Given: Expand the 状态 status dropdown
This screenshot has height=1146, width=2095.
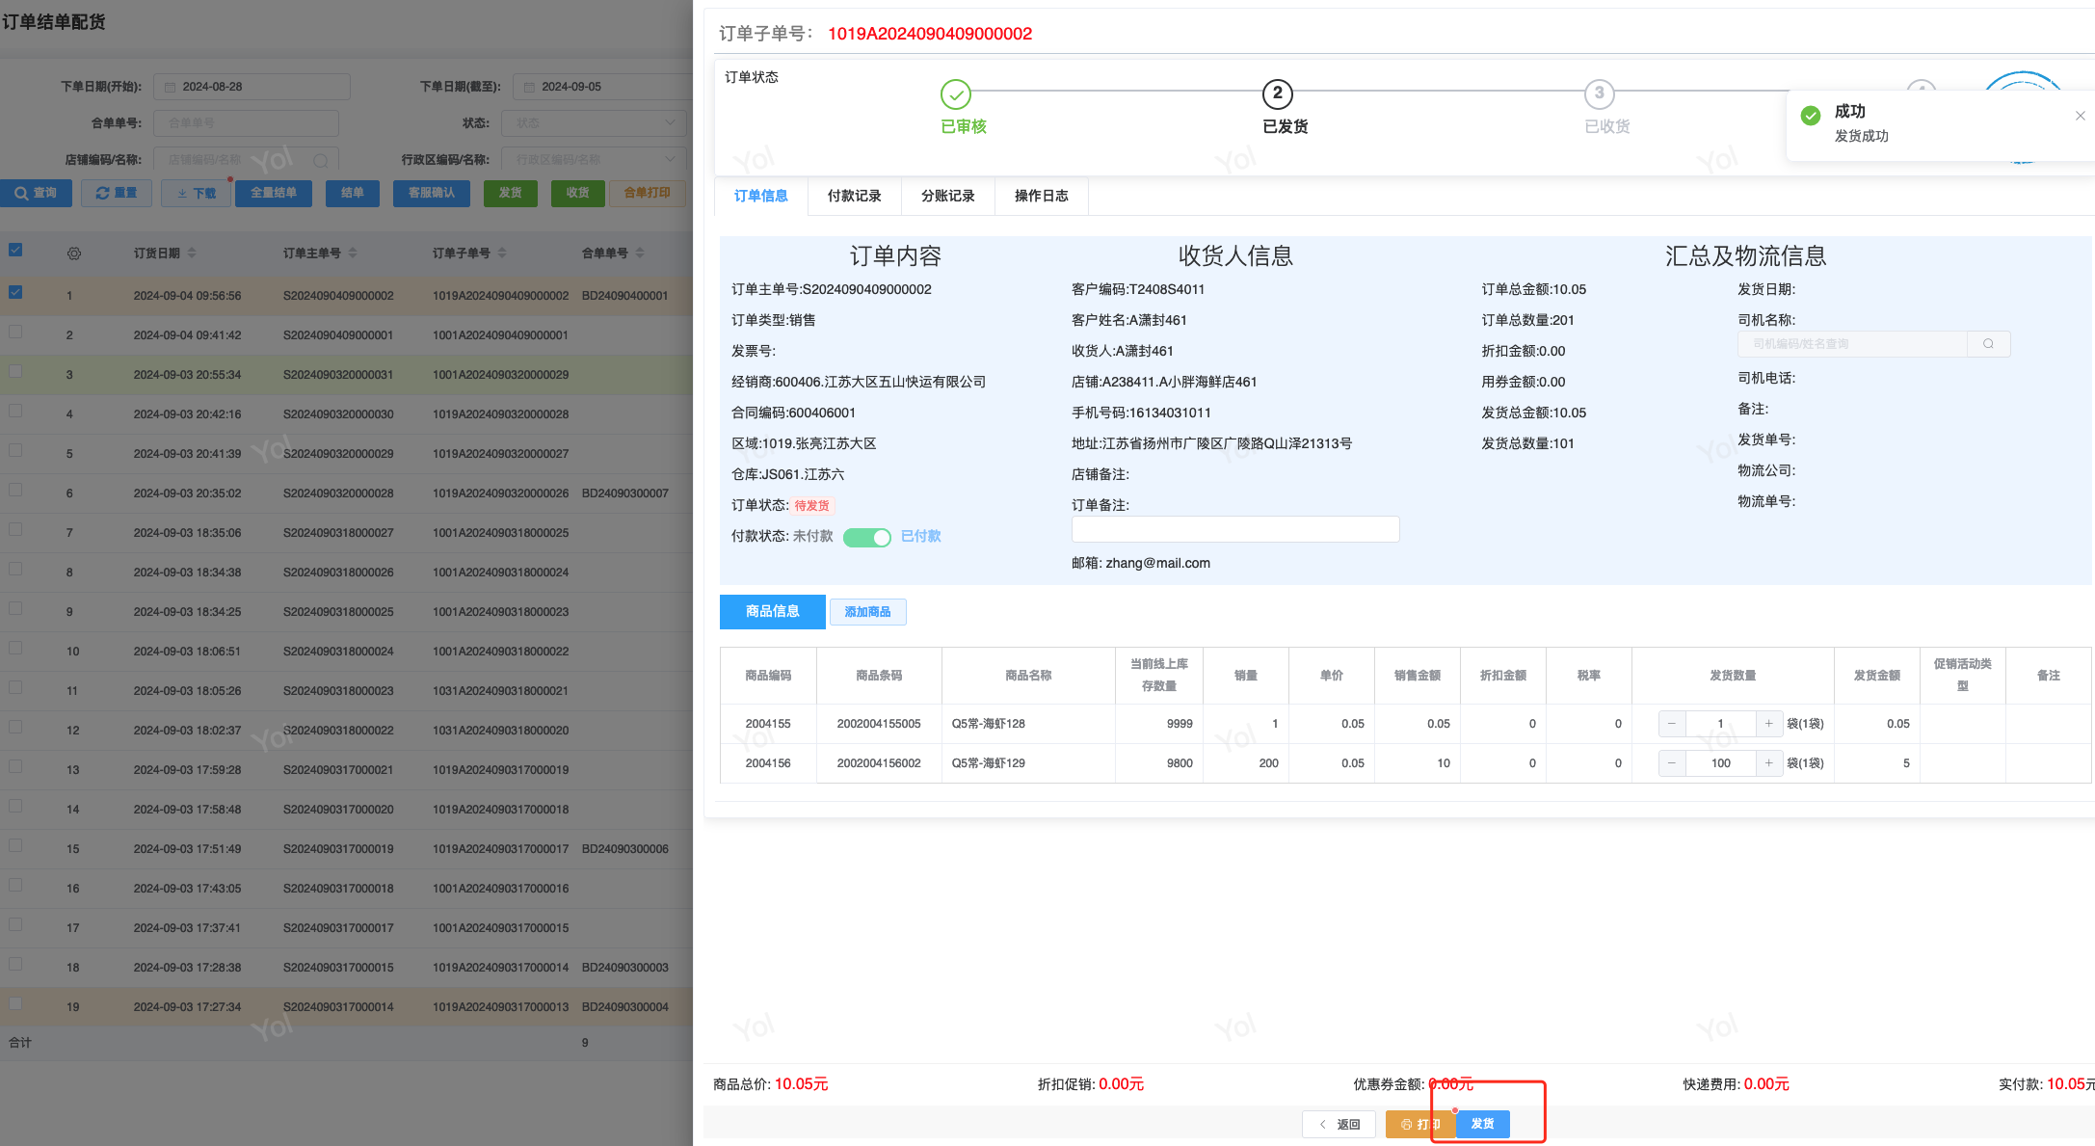Looking at the screenshot, I should point(594,123).
